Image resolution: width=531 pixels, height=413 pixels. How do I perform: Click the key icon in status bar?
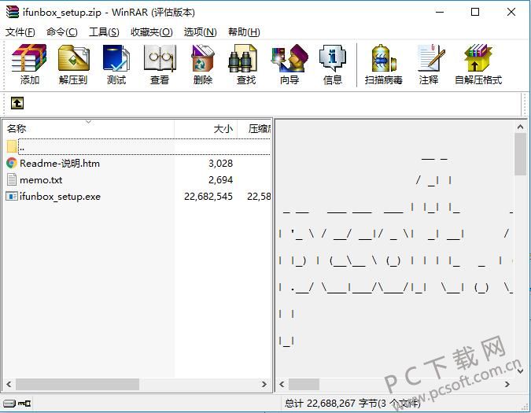click(x=24, y=404)
